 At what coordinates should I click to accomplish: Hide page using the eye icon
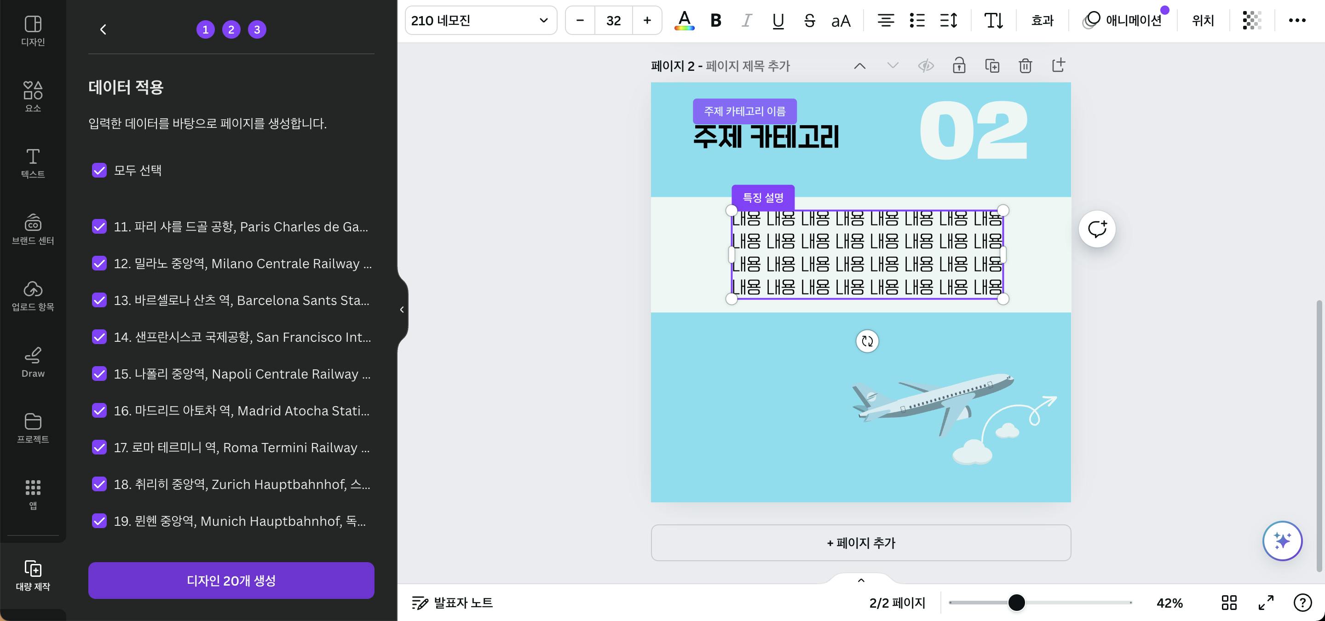pyautogui.click(x=926, y=66)
